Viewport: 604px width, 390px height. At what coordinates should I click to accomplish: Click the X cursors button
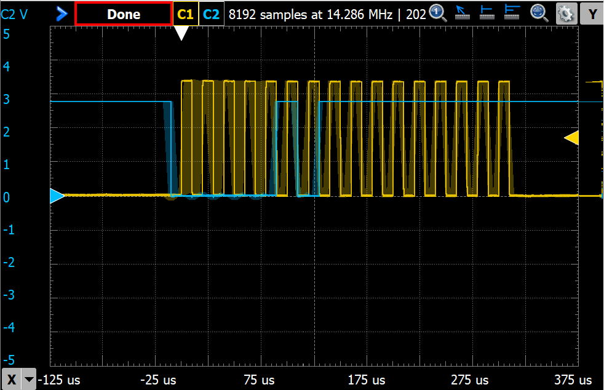click(x=12, y=379)
